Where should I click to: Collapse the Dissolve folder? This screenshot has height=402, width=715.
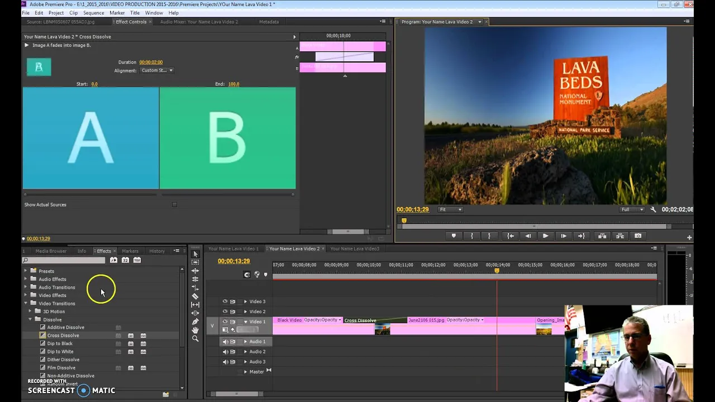(30, 320)
